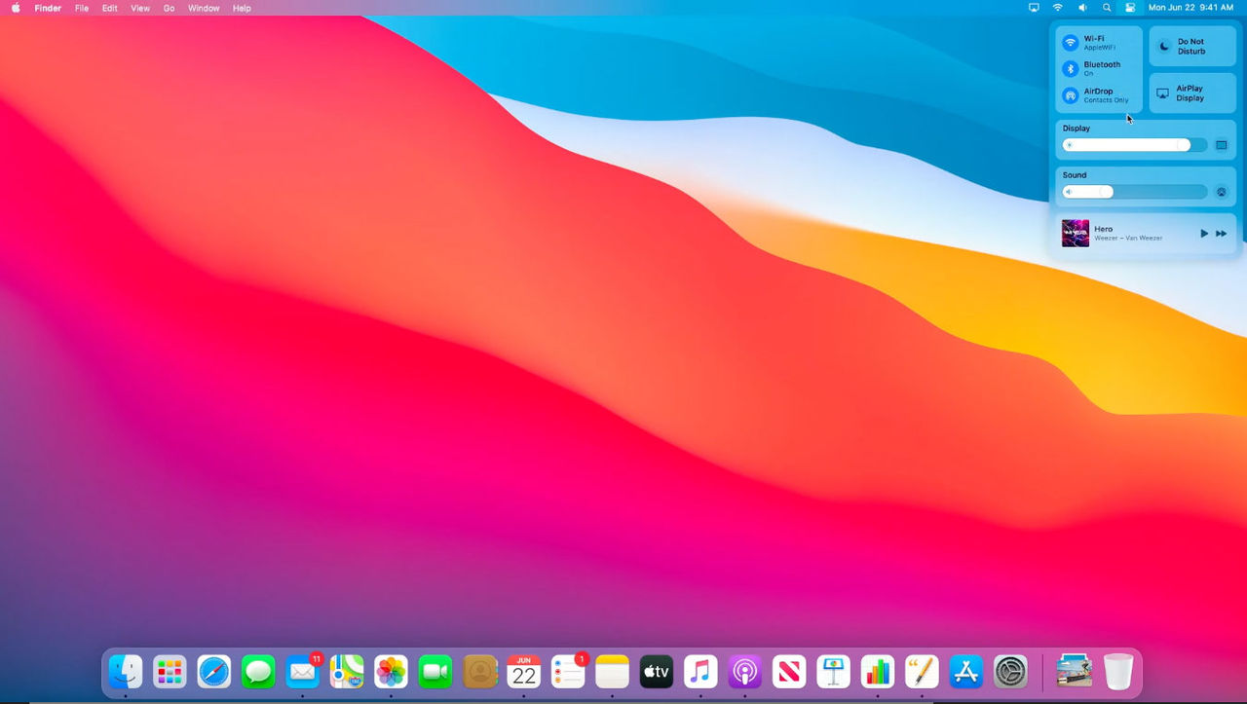Open System Preferences from the Dock

(x=1010, y=671)
